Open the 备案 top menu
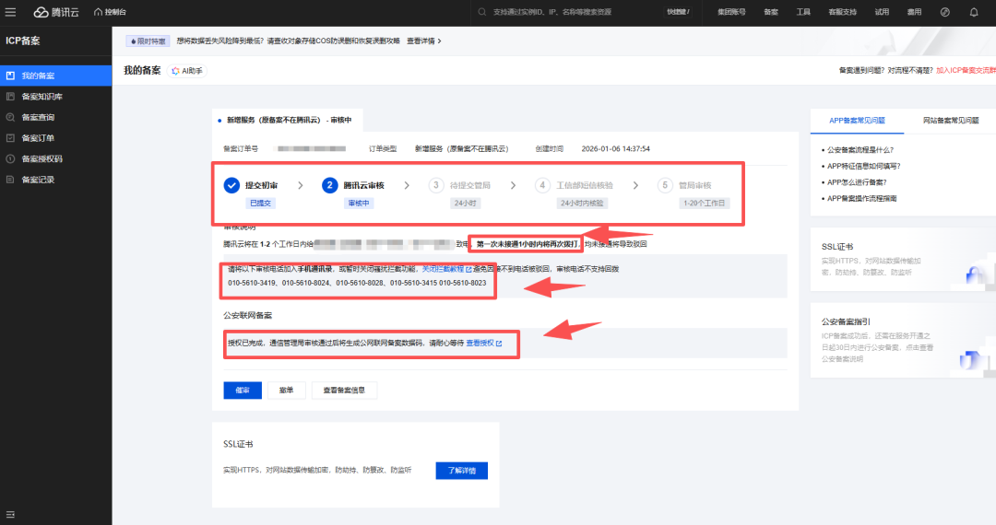 pyautogui.click(x=771, y=12)
